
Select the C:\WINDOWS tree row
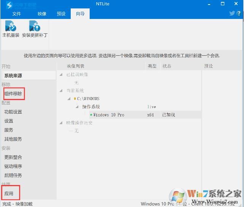(88, 99)
